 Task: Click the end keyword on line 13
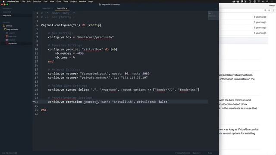(x=51, y=62)
